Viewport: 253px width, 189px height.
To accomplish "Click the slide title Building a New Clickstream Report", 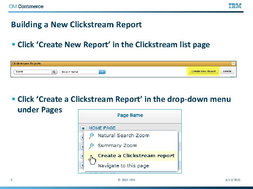I will point(76,24).
